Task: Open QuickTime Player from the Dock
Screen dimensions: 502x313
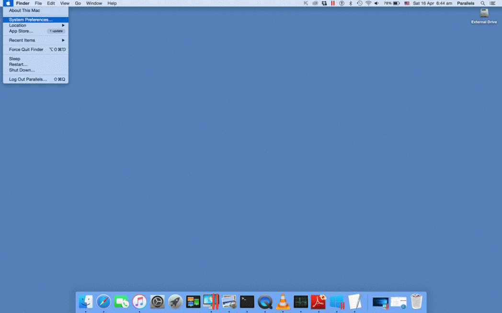Action: [x=265, y=302]
